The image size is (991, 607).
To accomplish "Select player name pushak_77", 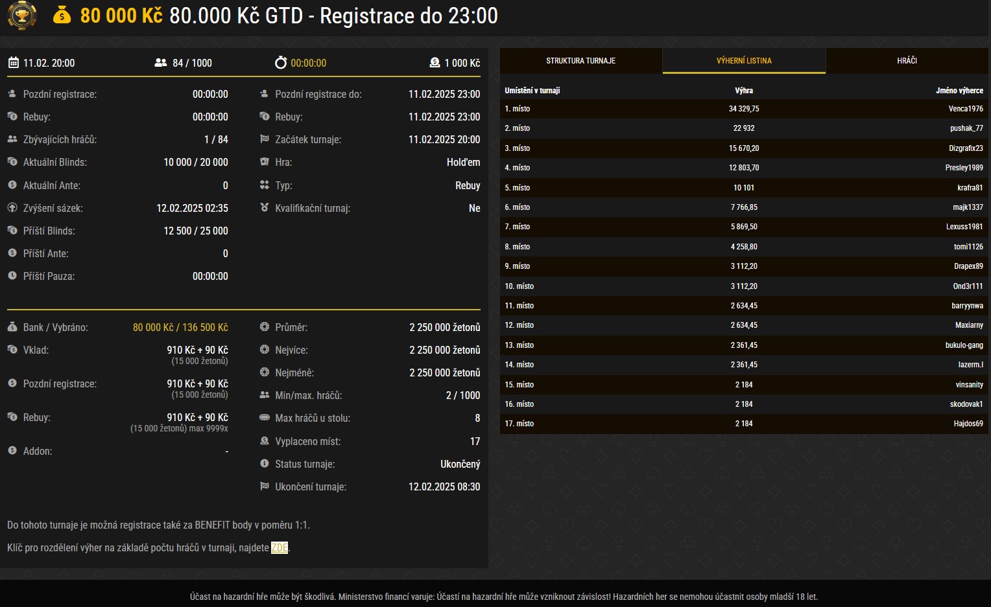I will [x=966, y=128].
